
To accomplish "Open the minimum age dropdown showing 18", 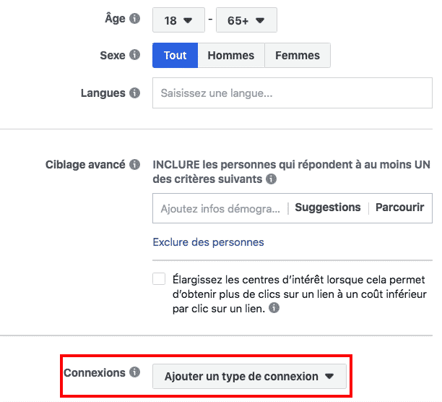I will point(178,20).
